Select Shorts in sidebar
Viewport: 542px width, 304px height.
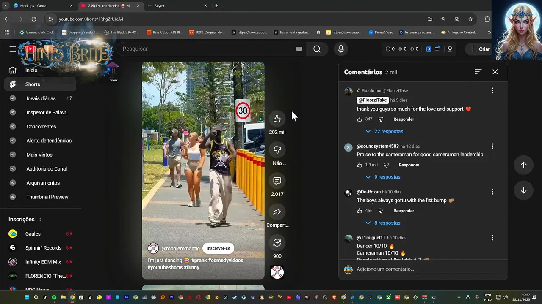[40, 84]
